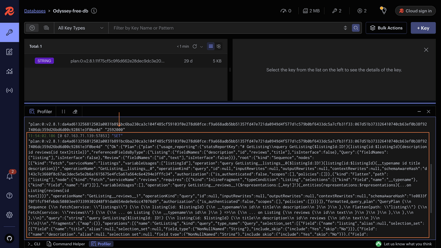Select the Profiler tab at bottom
This screenshot has width=441, height=248.
(101, 244)
